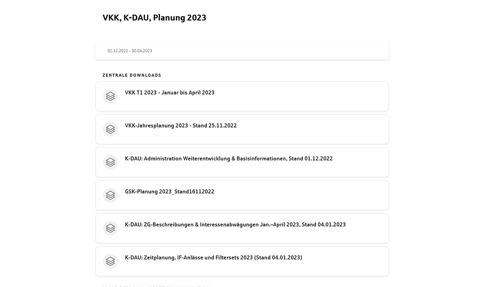Open K-DAU Zeitplanung, IF-Anlässe und Filtersets 2023
The image size is (484, 287).
213,258
